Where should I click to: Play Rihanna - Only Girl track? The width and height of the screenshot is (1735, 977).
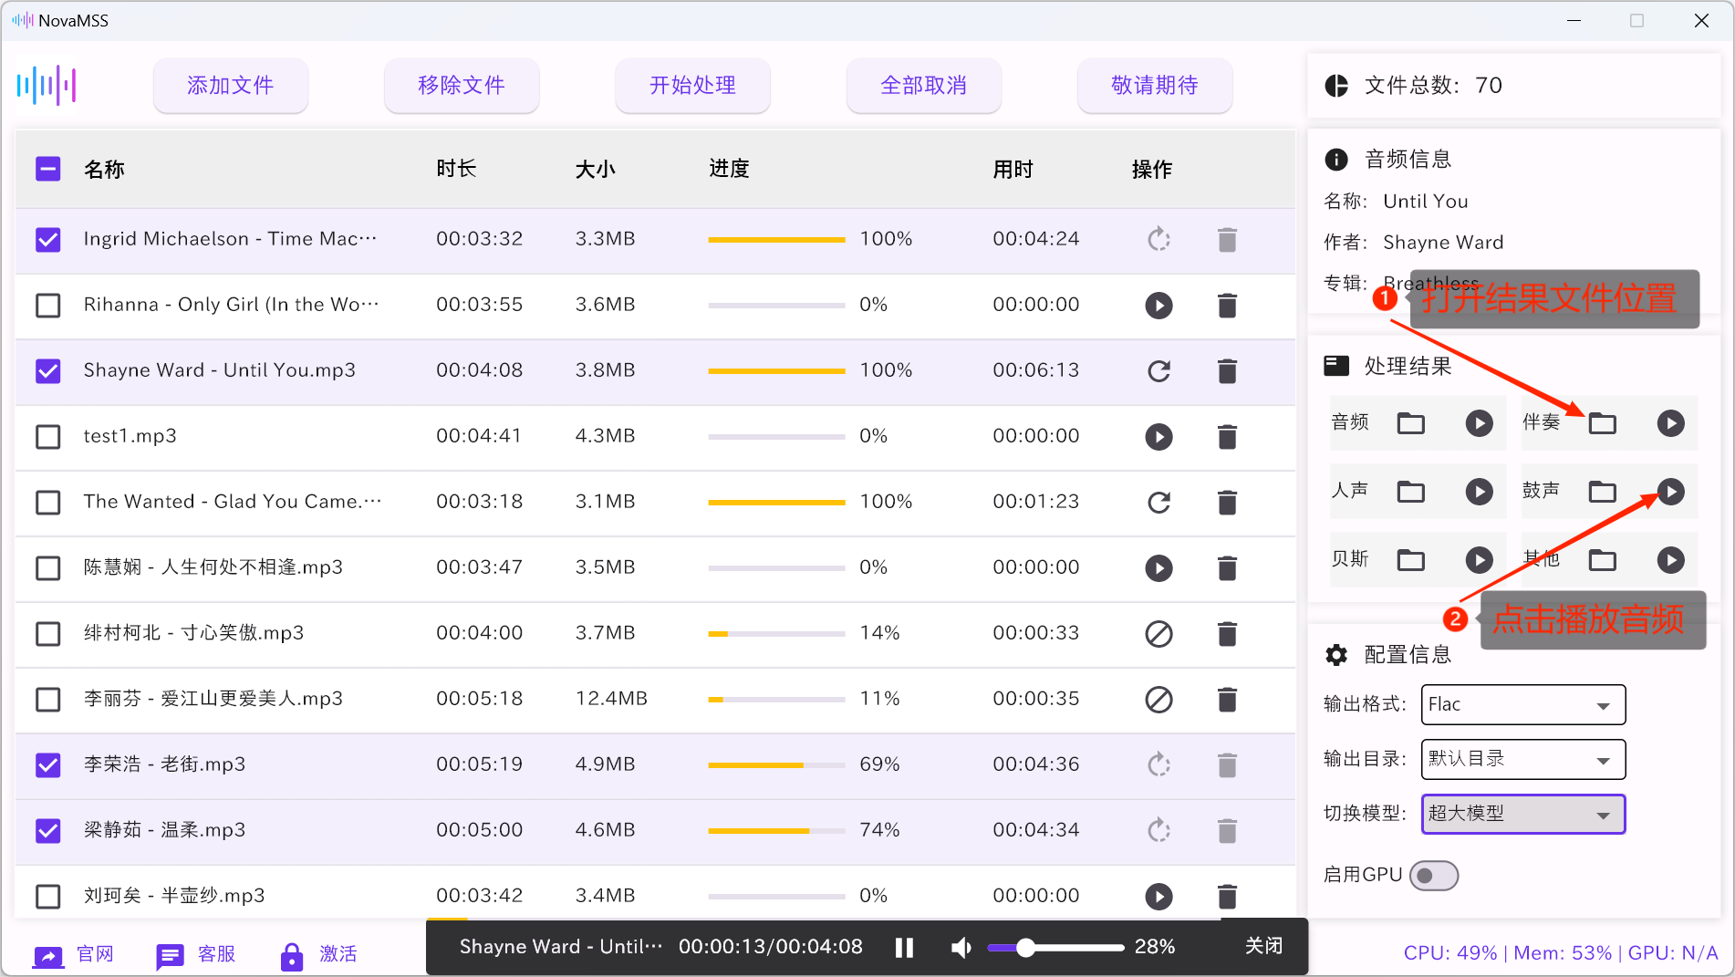(x=1158, y=305)
